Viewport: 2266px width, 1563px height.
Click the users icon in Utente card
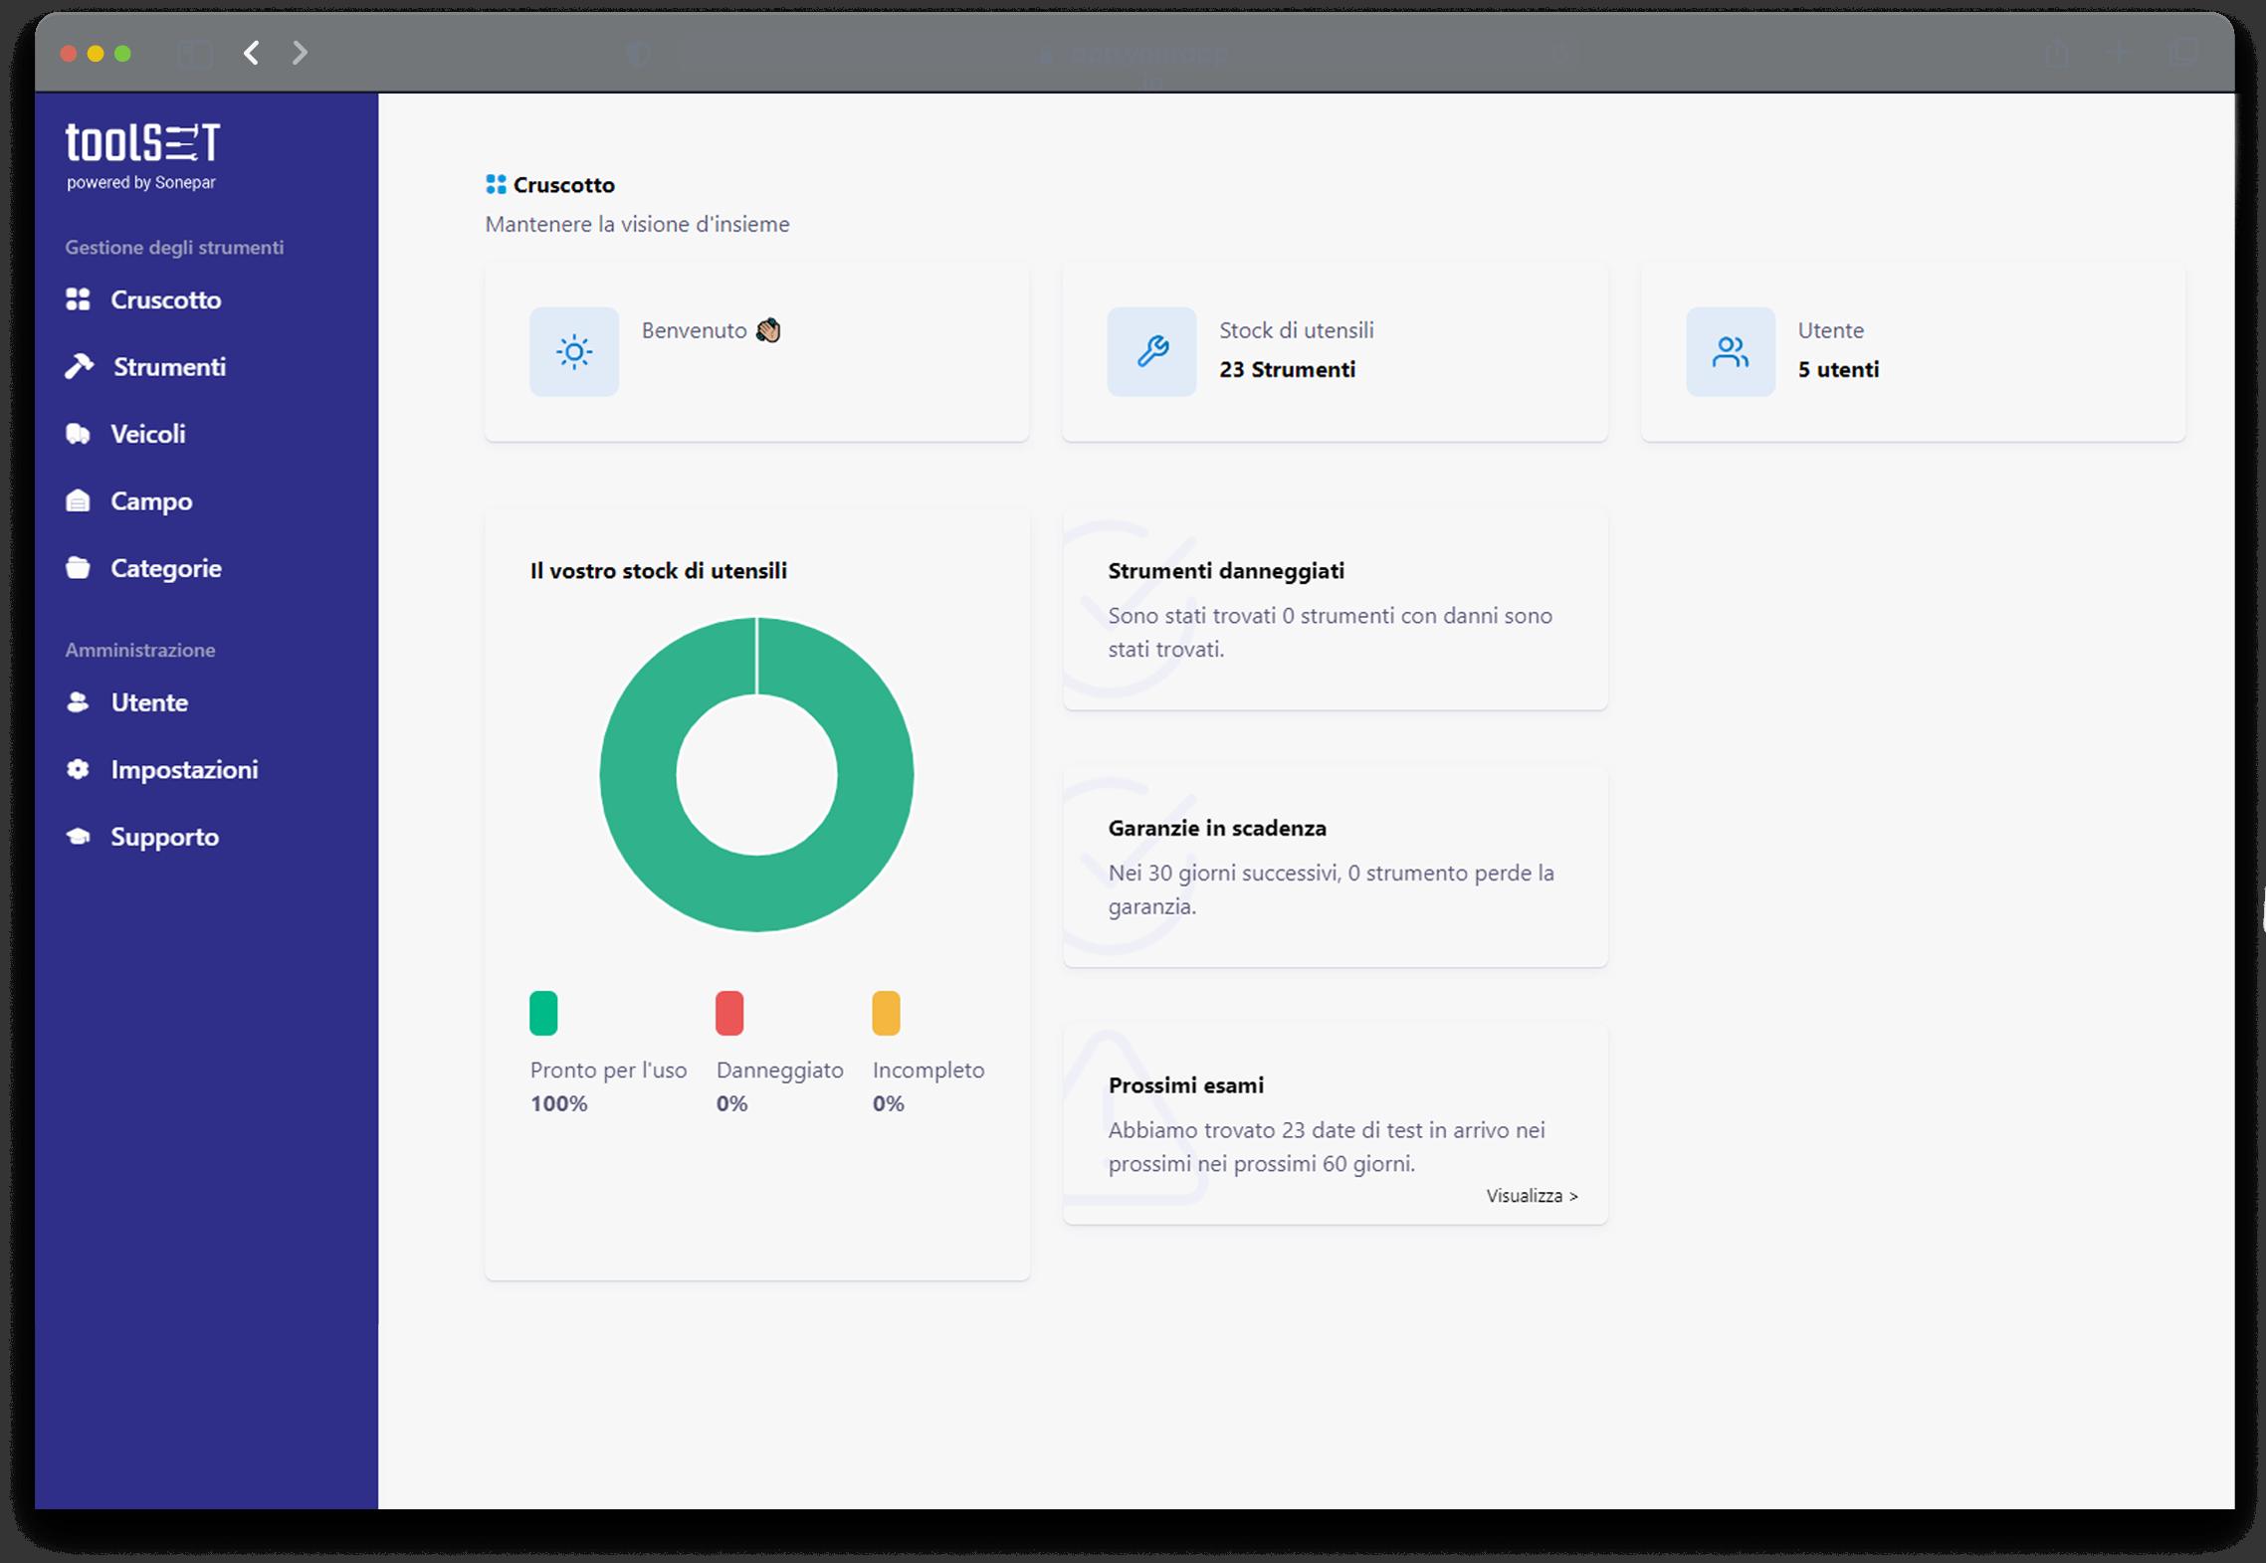click(1730, 351)
